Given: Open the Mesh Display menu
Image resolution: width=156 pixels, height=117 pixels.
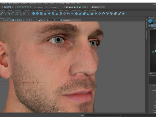Looking at the screenshot, I should (32, 4).
